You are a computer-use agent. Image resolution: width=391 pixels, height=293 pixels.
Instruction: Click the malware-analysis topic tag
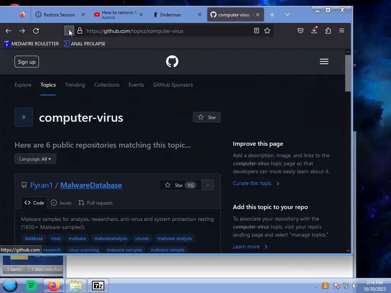pos(174,238)
